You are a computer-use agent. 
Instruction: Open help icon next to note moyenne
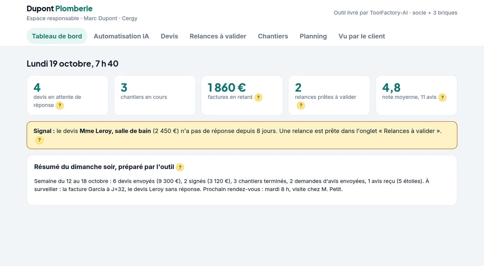click(442, 98)
